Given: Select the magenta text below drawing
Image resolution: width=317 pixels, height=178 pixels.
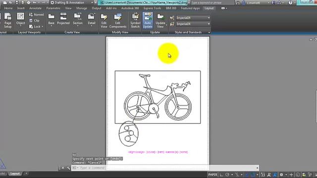Looking at the screenshot, I should pos(158,152).
